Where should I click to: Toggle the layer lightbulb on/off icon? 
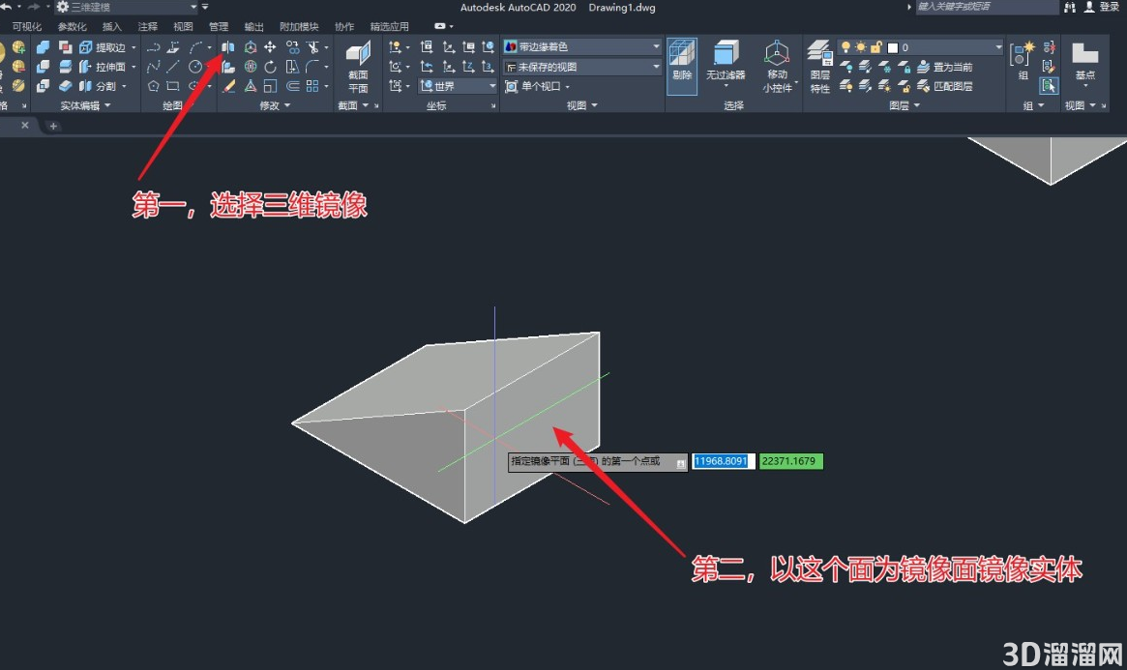(x=845, y=46)
